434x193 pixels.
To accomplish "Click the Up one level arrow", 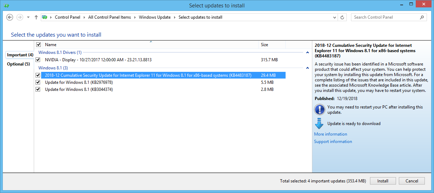I will (36, 17).
